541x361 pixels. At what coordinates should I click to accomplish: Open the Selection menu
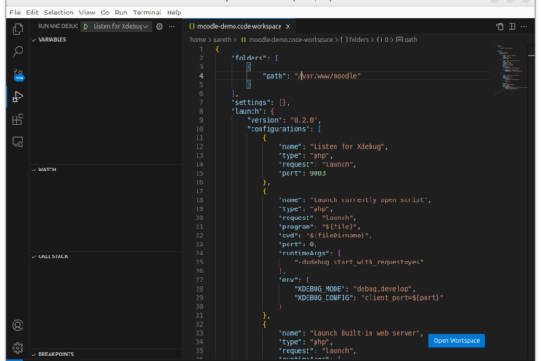[x=59, y=13]
